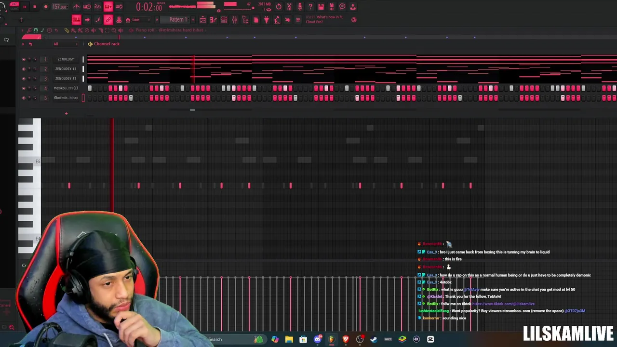Open Steam from the taskbar
Image resolution: width=617 pixels, height=347 pixels.
tap(374, 339)
